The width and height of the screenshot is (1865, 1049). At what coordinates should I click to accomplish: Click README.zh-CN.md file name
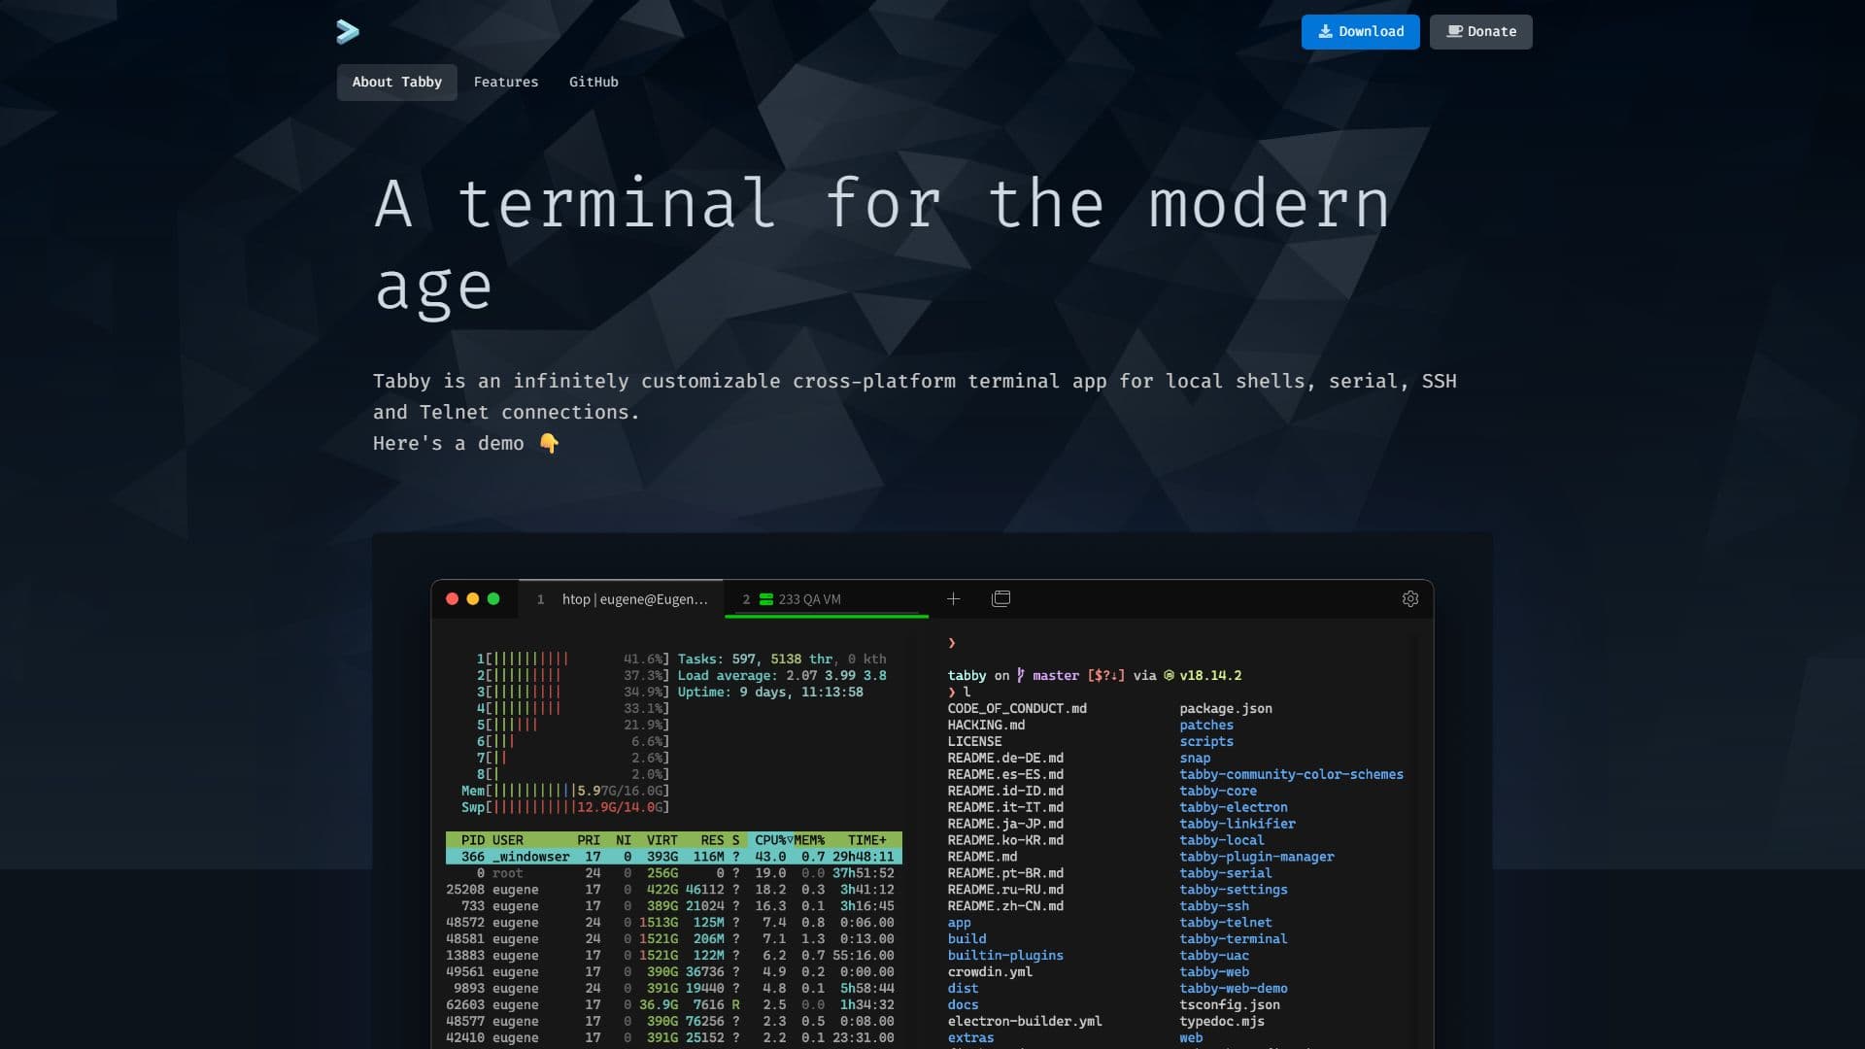(1005, 906)
